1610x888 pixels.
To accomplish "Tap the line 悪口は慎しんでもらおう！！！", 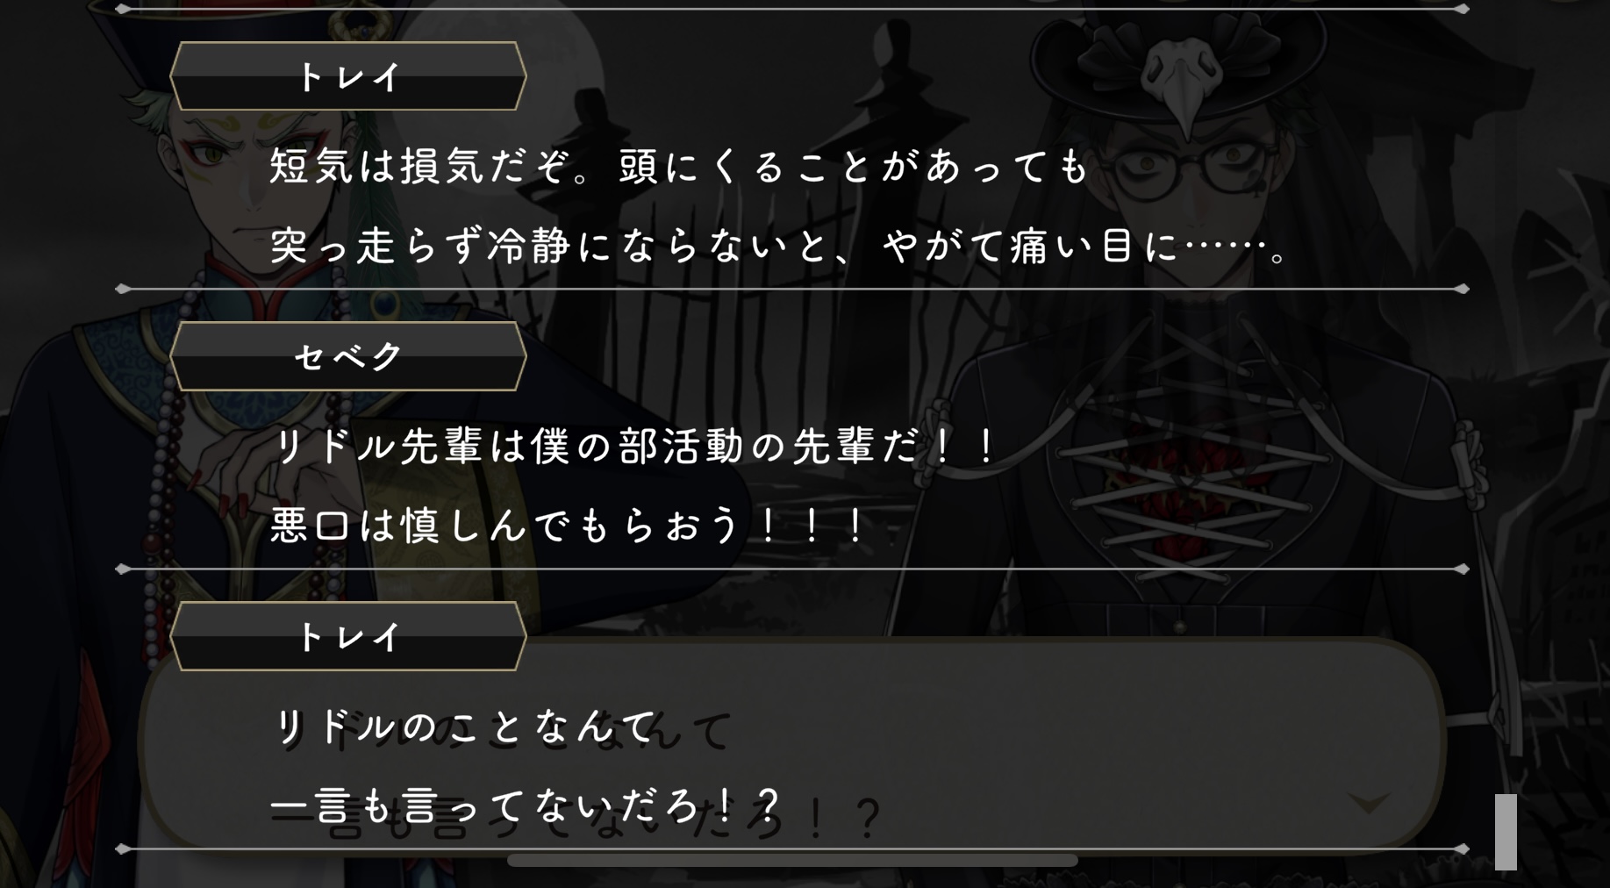I will click(x=568, y=526).
